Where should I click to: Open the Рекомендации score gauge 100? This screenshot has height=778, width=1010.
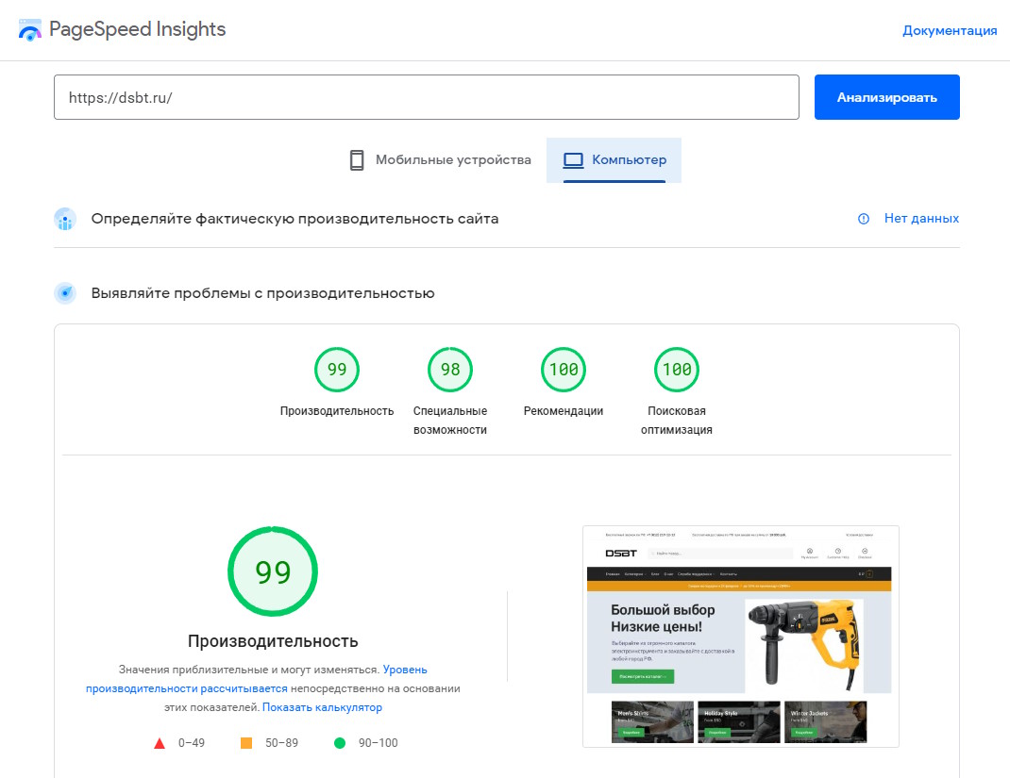pos(564,370)
